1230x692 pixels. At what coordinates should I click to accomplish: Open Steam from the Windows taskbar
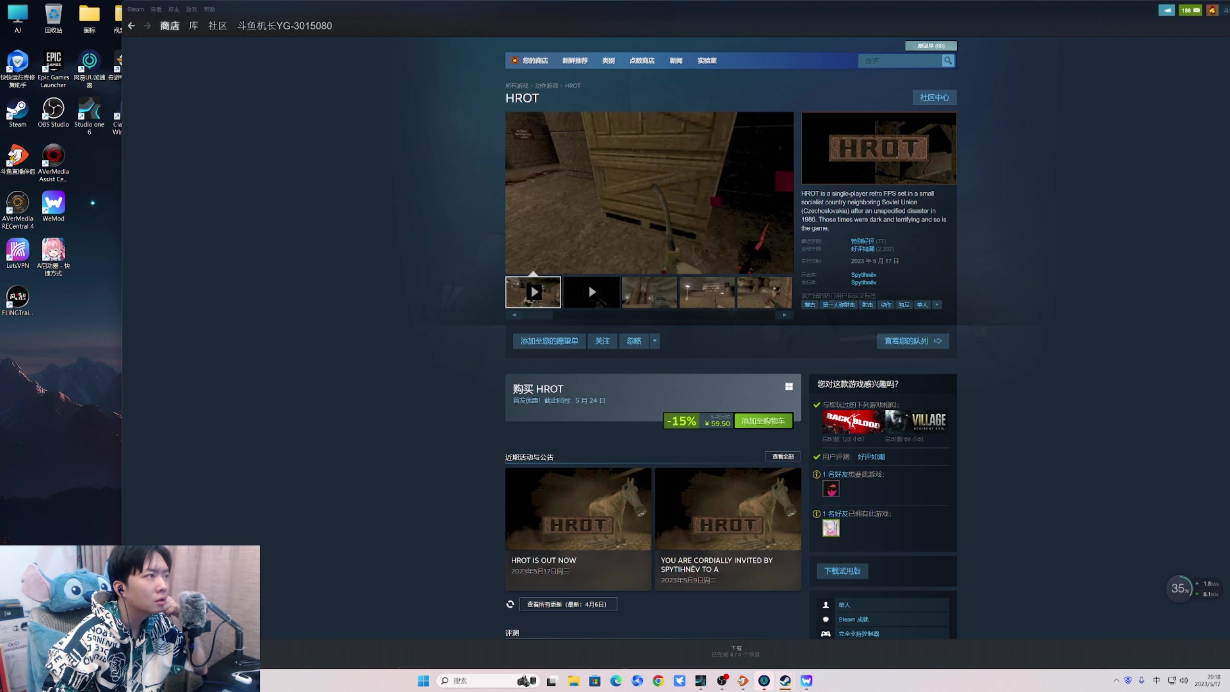tap(785, 680)
